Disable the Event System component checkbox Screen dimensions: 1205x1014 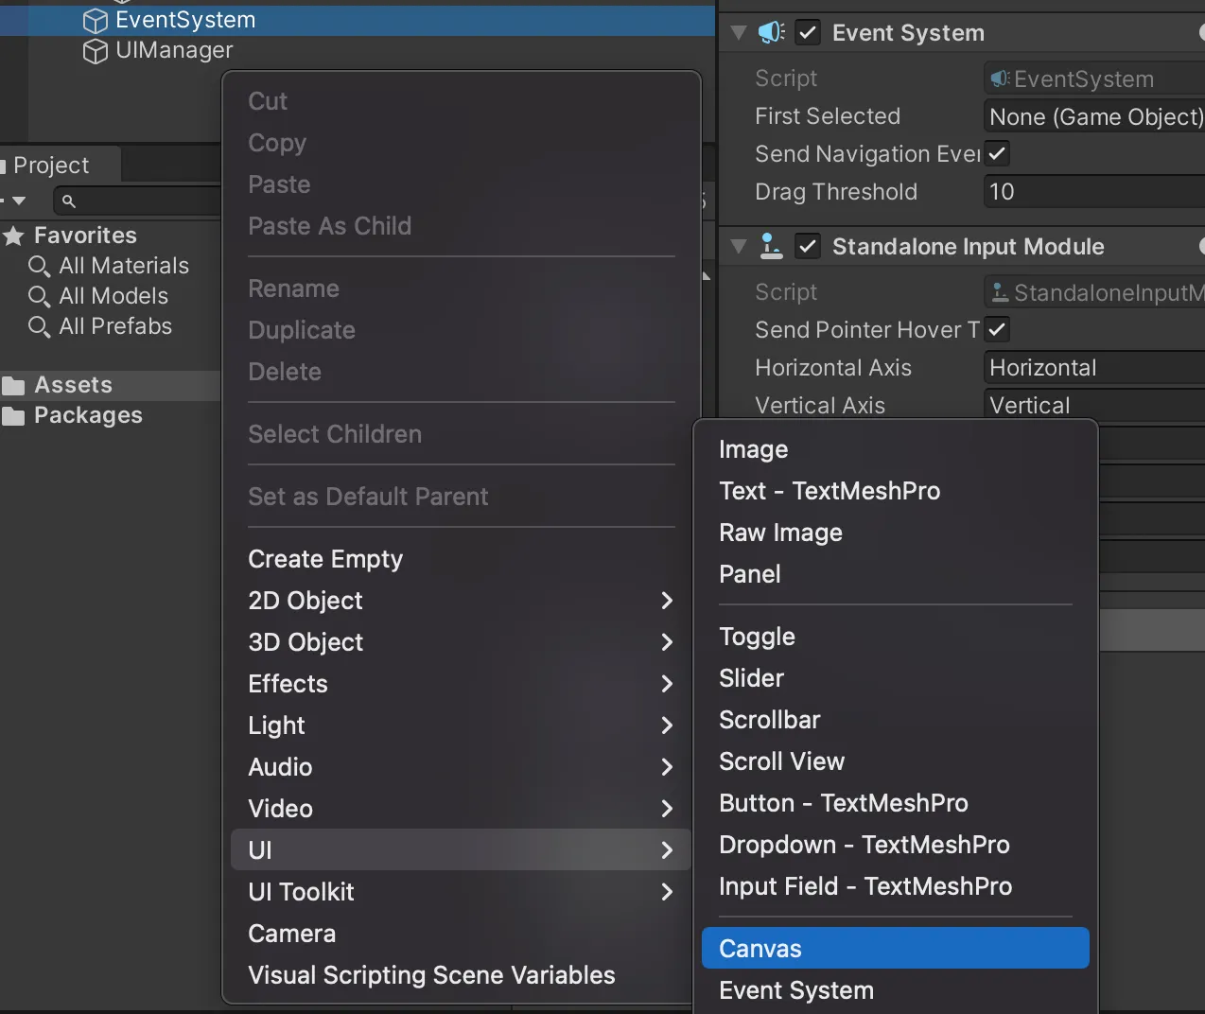coord(808,31)
